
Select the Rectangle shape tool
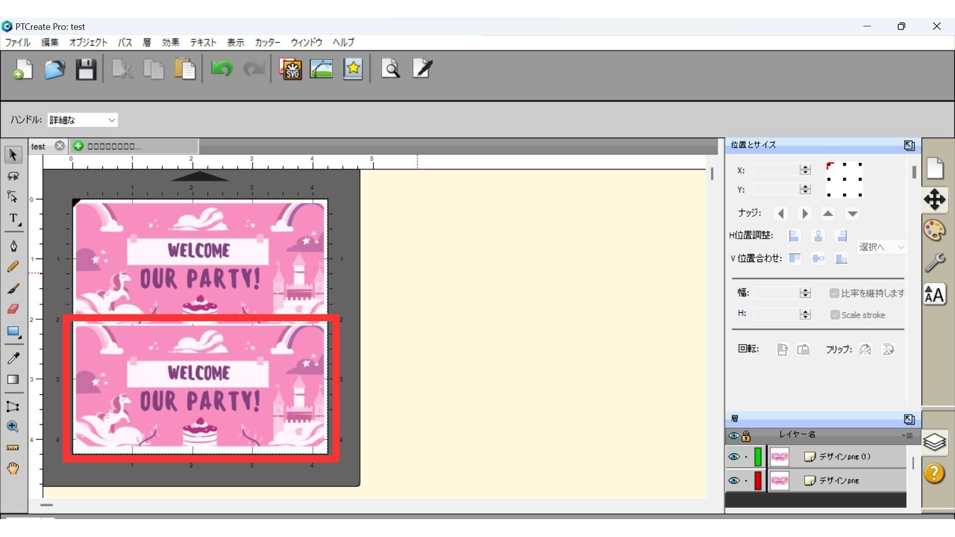pyautogui.click(x=13, y=332)
